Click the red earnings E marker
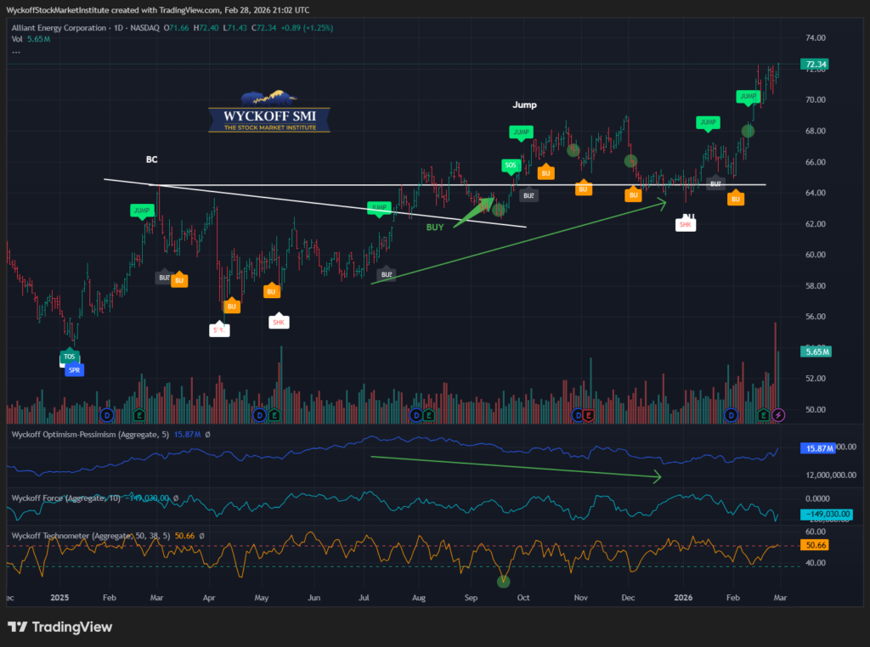Viewport: 870px width, 647px height. (589, 414)
